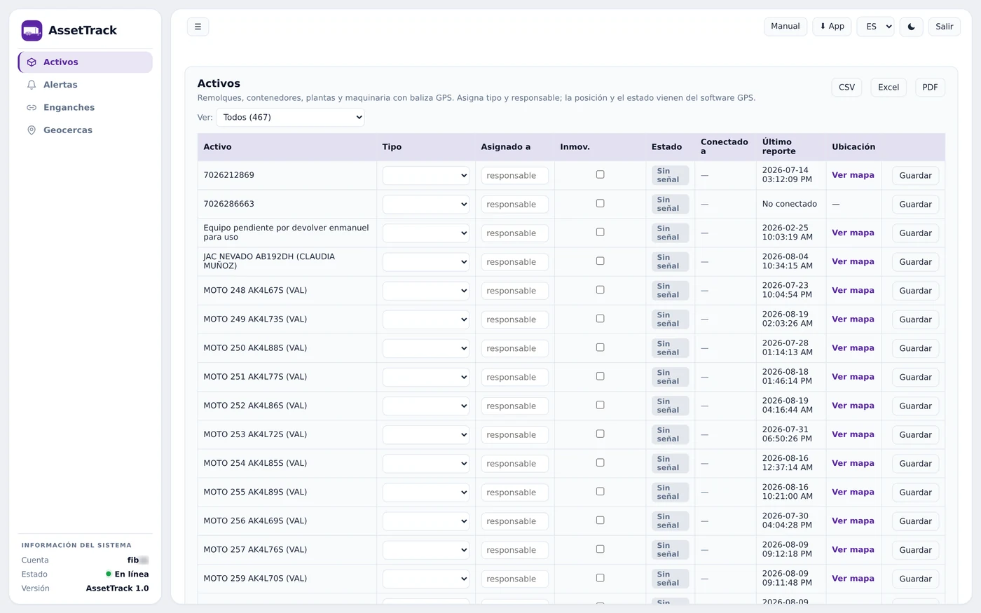The image size is (981, 613).
Task: Click No conectado text for 7026286663
Action: 790,204
